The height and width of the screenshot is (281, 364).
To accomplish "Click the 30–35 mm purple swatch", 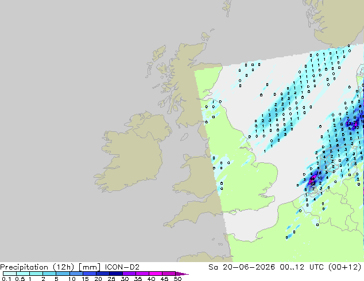I will pyautogui.click(x=129, y=274).
